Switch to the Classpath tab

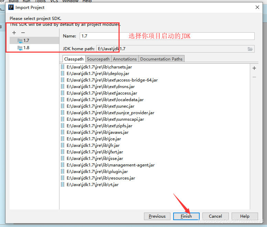coord(74,59)
